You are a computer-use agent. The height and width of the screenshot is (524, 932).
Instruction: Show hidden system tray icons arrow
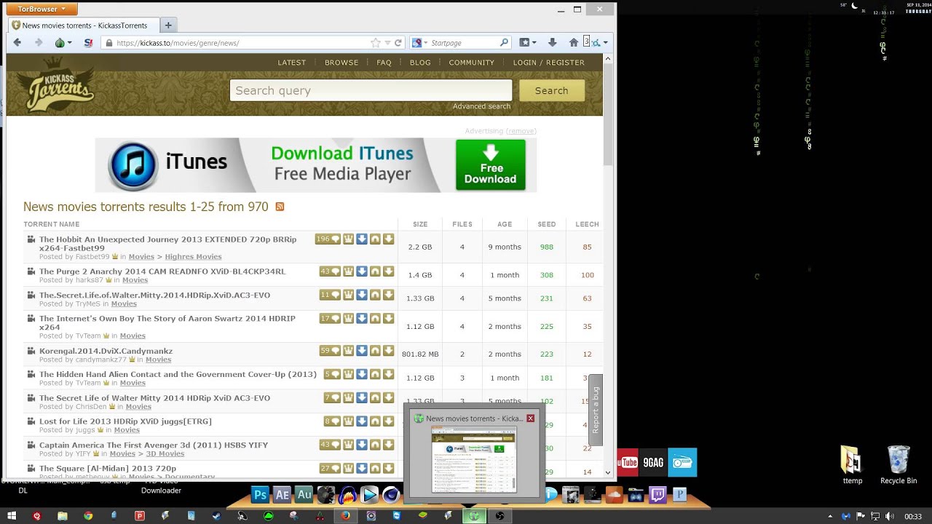[x=830, y=516]
